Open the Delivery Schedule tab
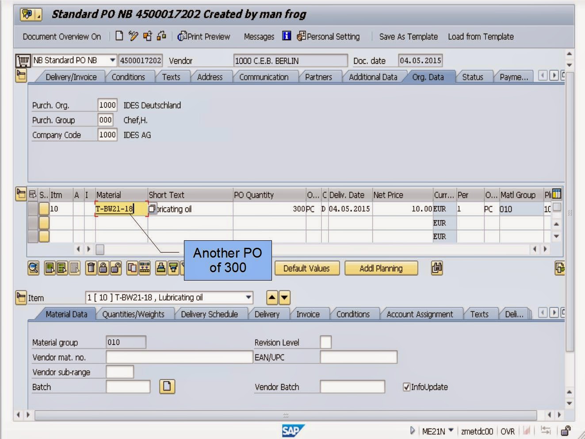Viewport: 585px width, 439px height. [x=210, y=314]
